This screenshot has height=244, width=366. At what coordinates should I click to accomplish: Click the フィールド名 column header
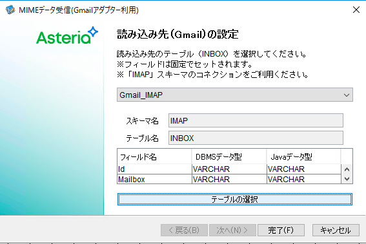pos(154,156)
